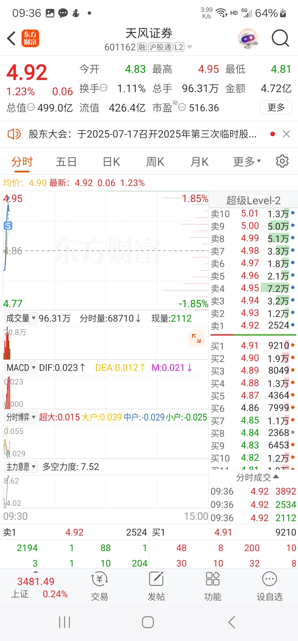This screenshot has height=641, width=298.
Task: Tap the announcement speaker icon
Action: (14, 134)
